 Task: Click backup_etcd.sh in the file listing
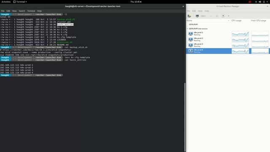coord(66,19)
